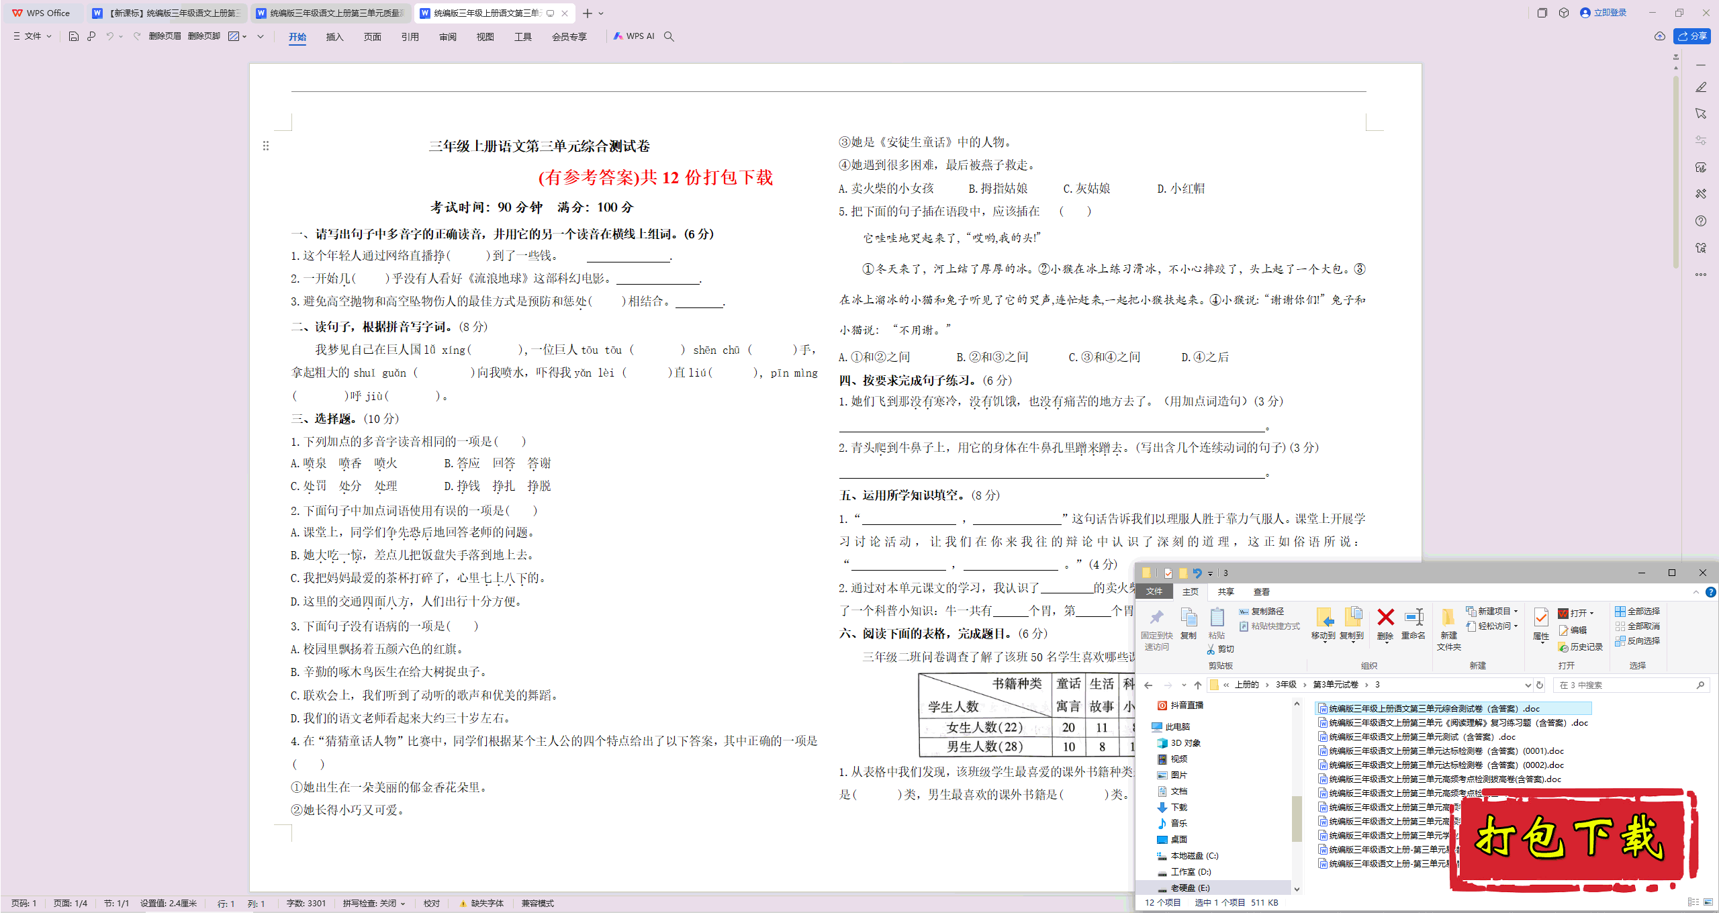Switch to large icons view in Explorer status bar
1719x913 pixels.
[1709, 902]
